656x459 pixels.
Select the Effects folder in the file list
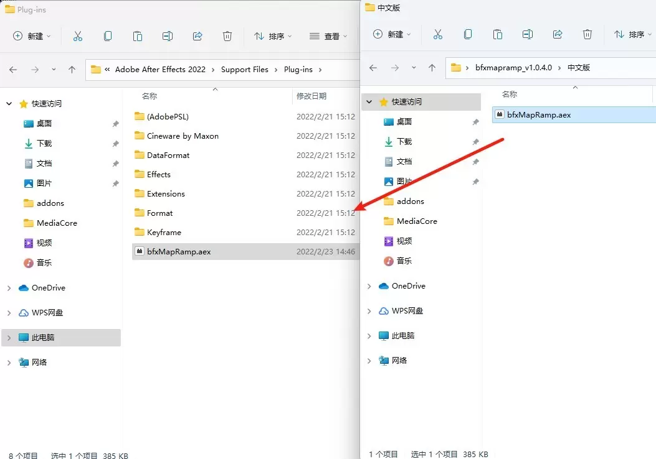[x=159, y=174]
